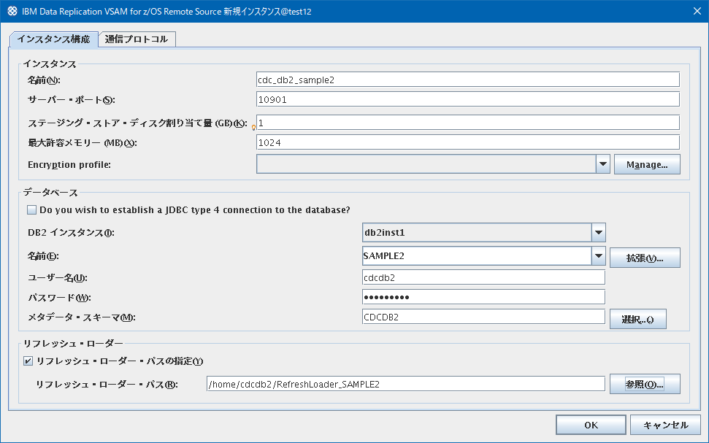The width and height of the screenshot is (709, 443).
Task: Open the 通信プロトコル tab
Action: 137,39
